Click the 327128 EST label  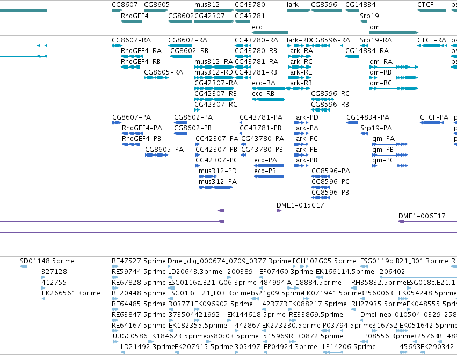[x=54, y=272]
